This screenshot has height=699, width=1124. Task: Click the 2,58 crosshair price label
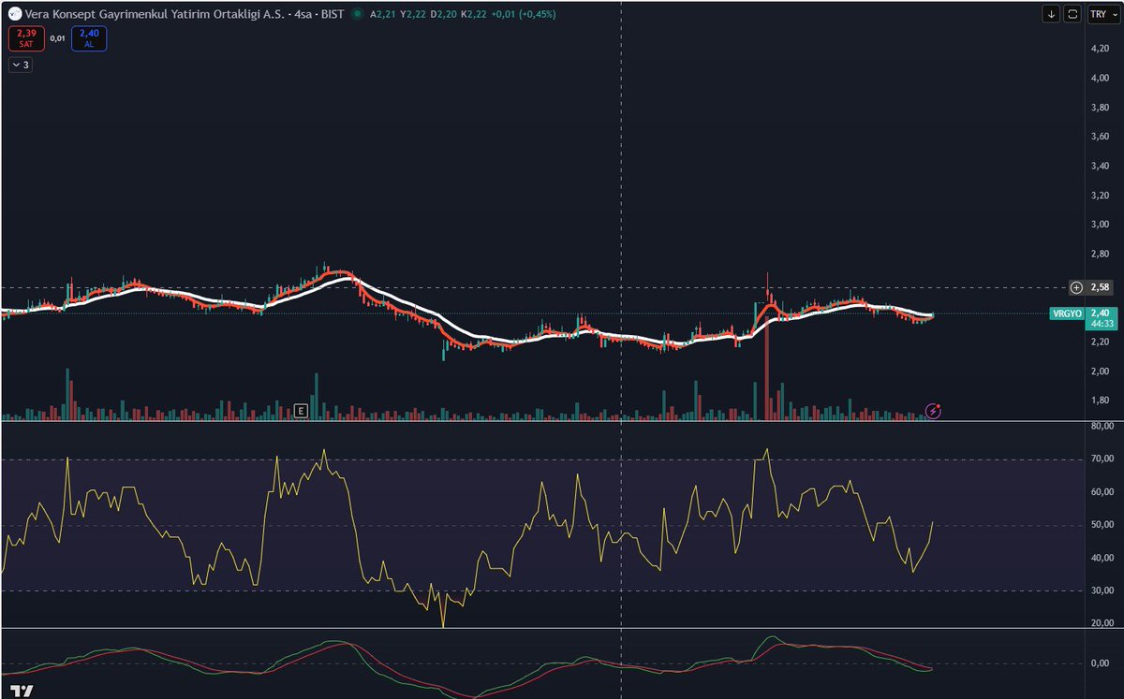(1098, 287)
